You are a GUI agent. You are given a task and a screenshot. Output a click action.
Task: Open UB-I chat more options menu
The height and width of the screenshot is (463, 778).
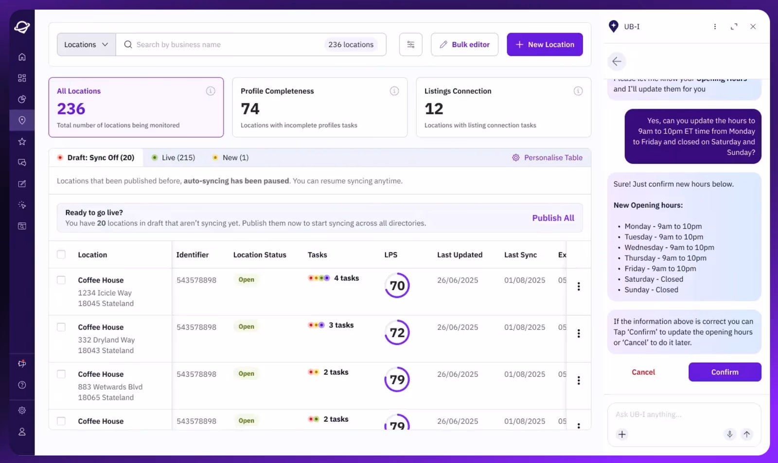[715, 27]
